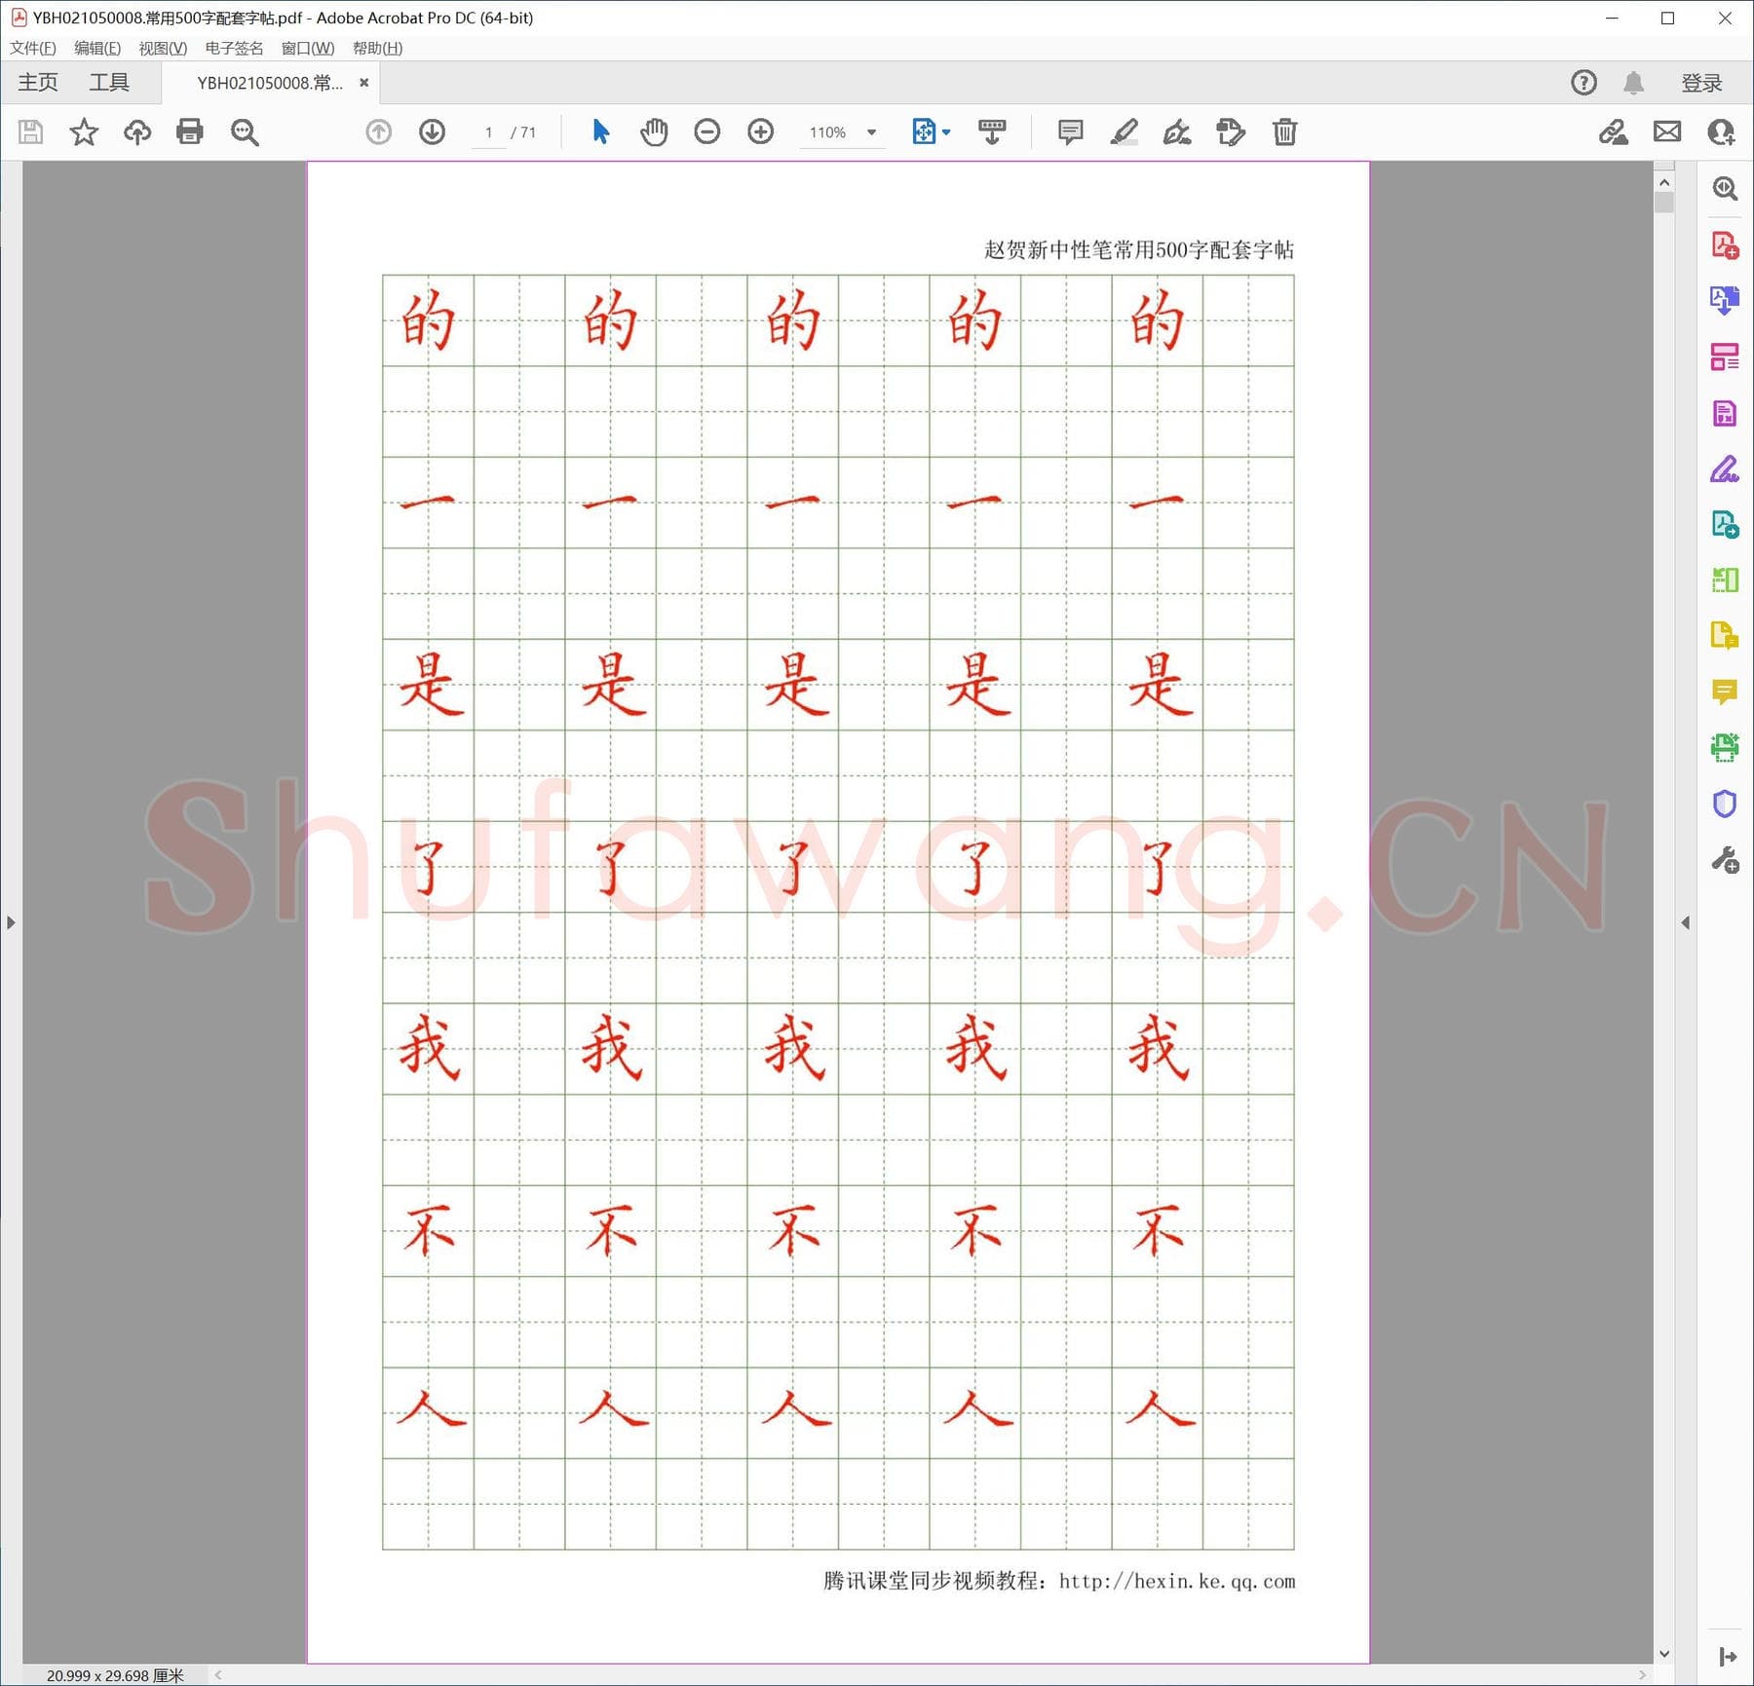Upload file to cloud icon
Viewport: 1754px width, 1686px height.
[137, 131]
